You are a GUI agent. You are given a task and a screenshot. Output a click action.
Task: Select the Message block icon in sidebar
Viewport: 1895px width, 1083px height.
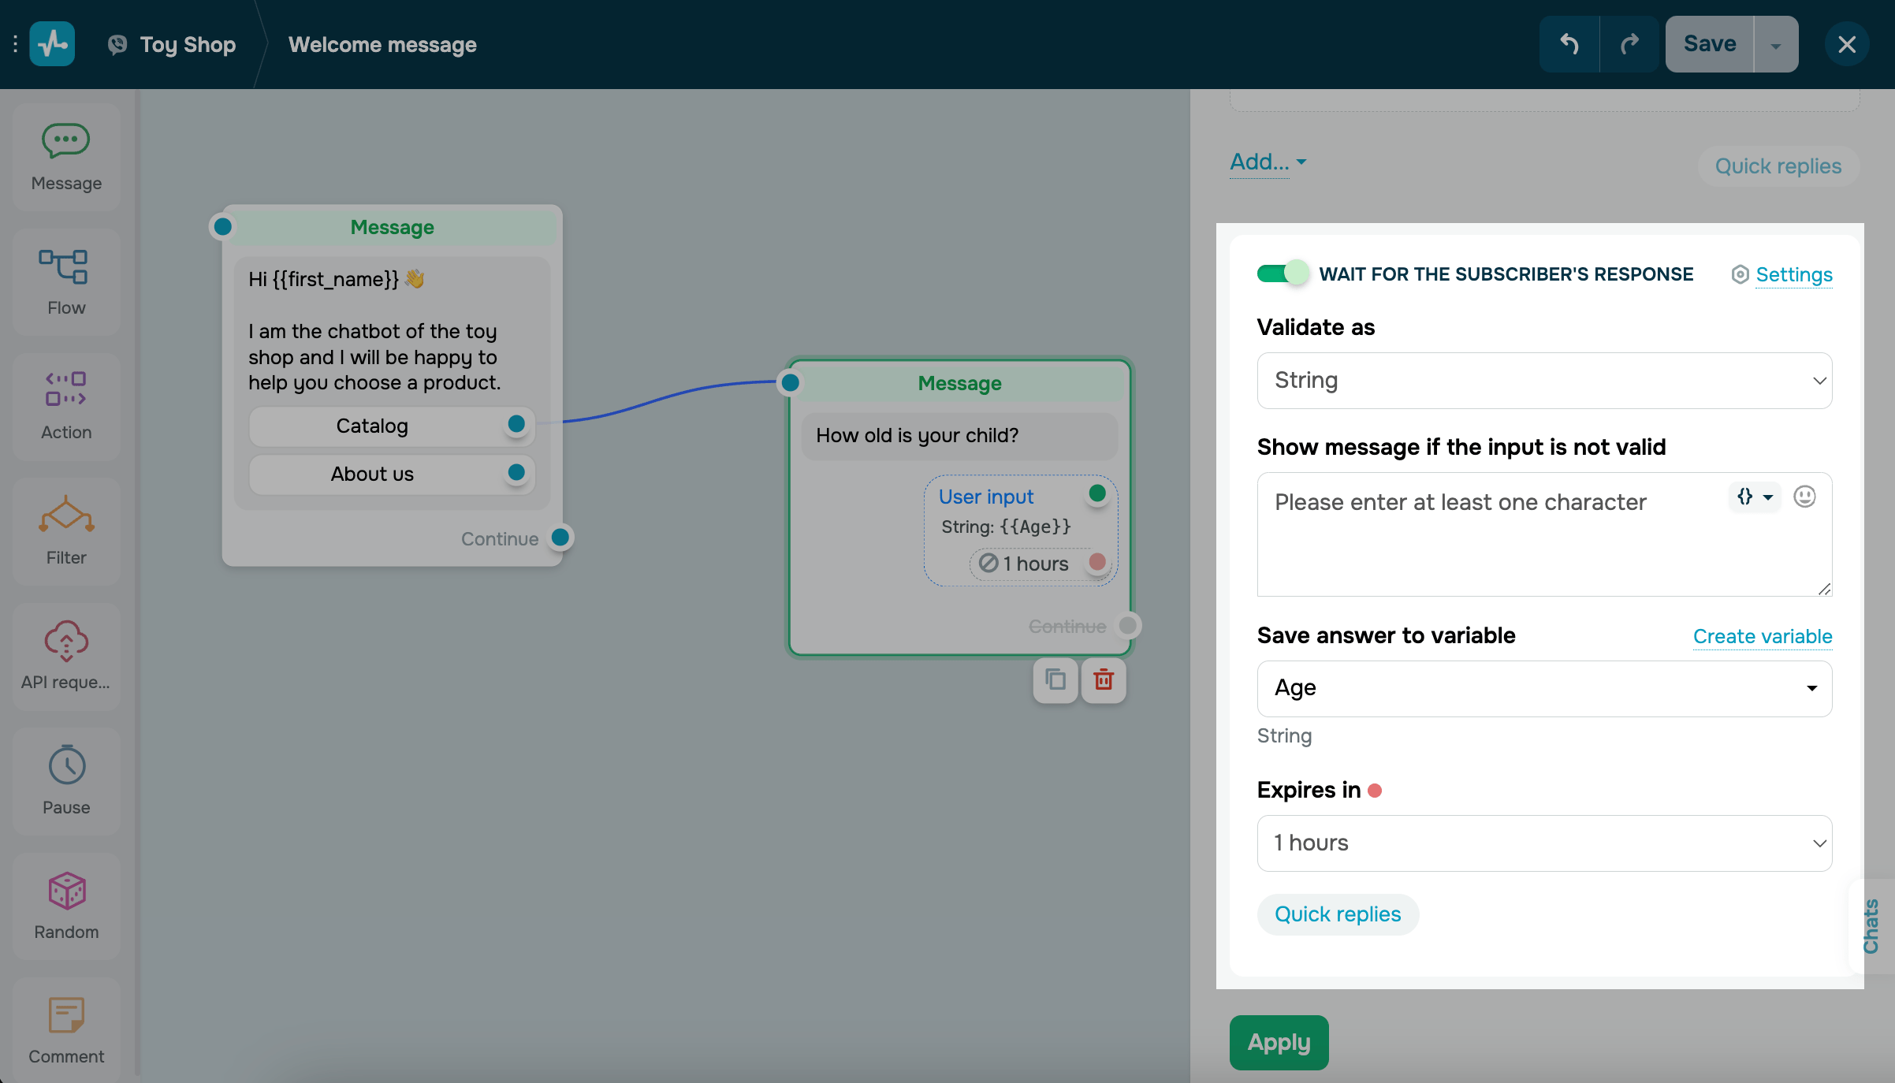point(66,142)
